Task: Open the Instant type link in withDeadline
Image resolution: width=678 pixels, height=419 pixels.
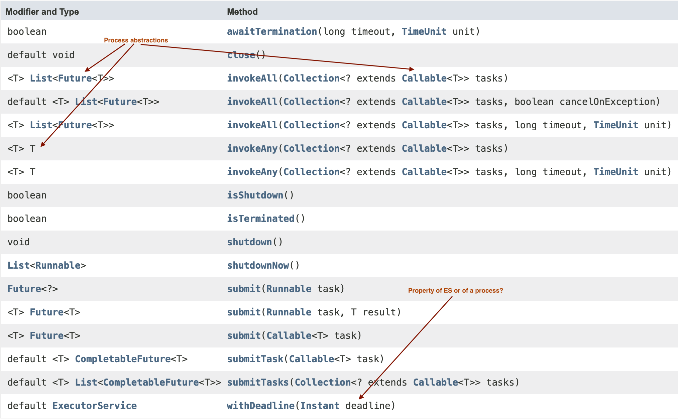Action: pyautogui.click(x=319, y=406)
